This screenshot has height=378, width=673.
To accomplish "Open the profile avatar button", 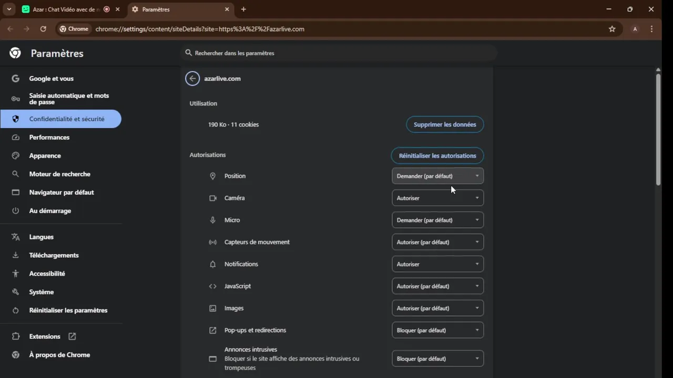I will pyautogui.click(x=635, y=29).
